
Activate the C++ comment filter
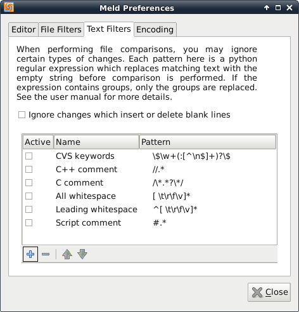29,170
